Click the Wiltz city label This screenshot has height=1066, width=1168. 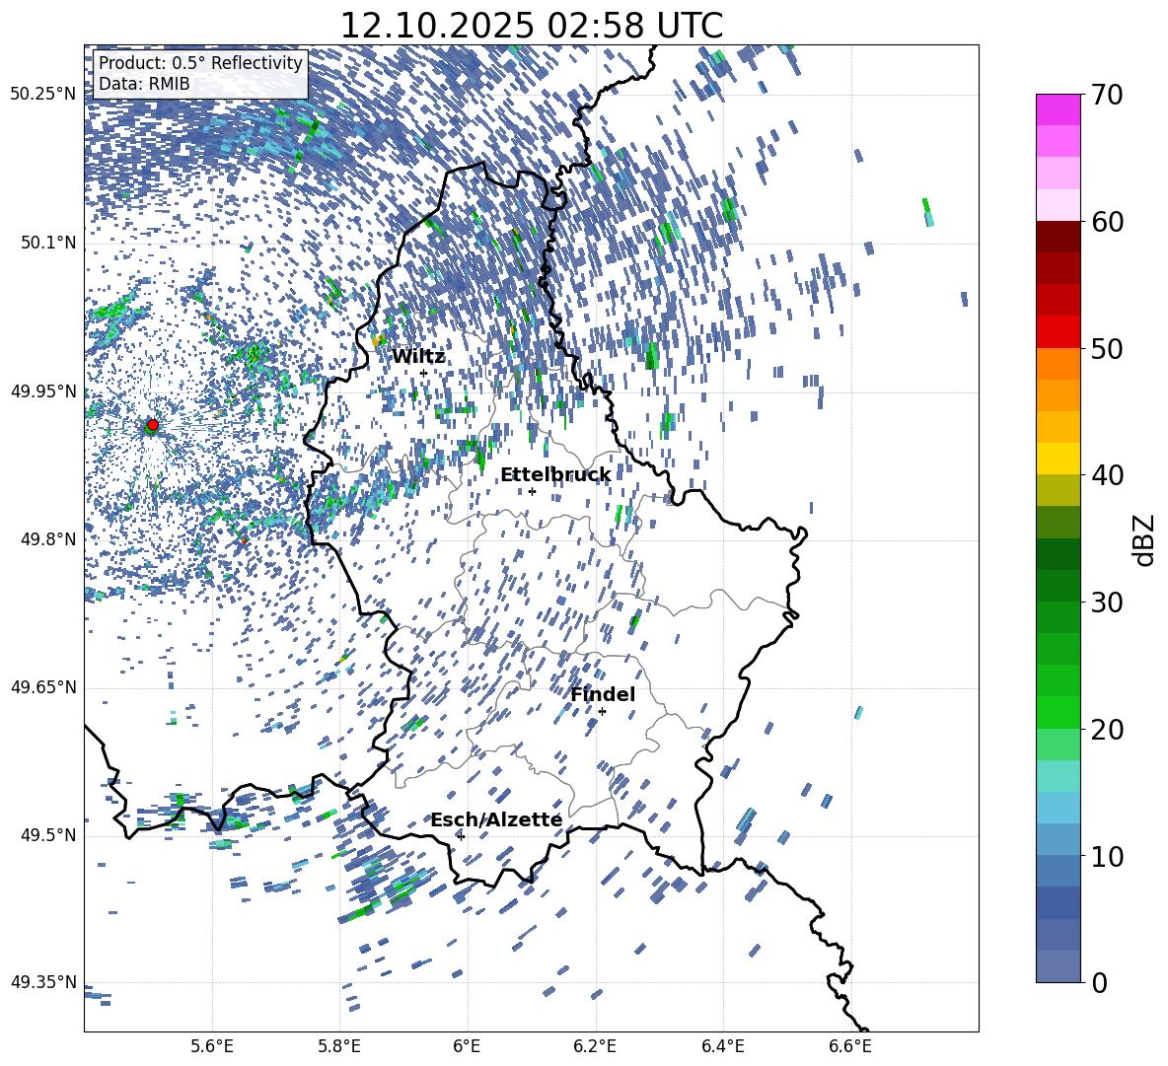(x=418, y=356)
